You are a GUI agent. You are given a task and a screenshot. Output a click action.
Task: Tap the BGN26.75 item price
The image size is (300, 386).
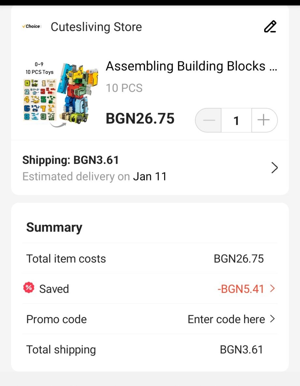tap(140, 119)
